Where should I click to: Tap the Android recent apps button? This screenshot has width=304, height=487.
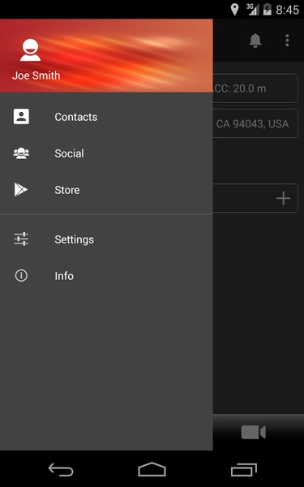tap(244, 469)
